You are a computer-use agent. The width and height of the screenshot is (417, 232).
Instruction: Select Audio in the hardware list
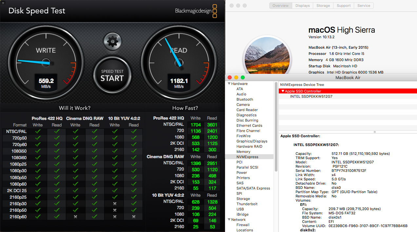241,94
